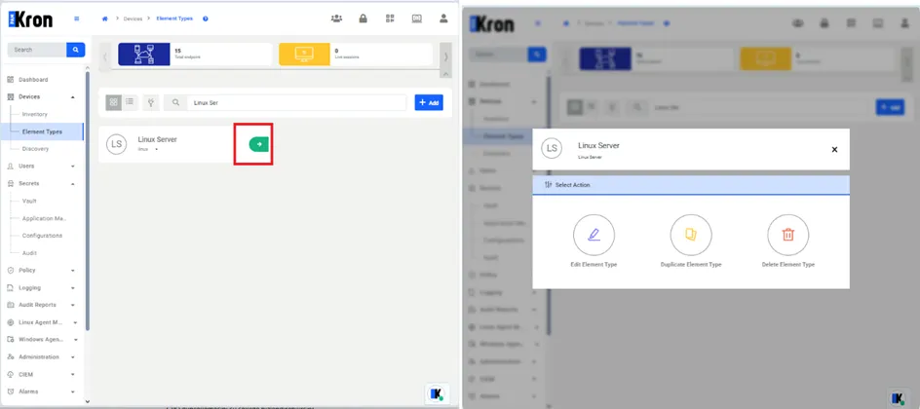Image resolution: width=920 pixels, height=409 pixels.
Task: Click the sidebar scroll-down arrow at bottom left
Action: 88,401
